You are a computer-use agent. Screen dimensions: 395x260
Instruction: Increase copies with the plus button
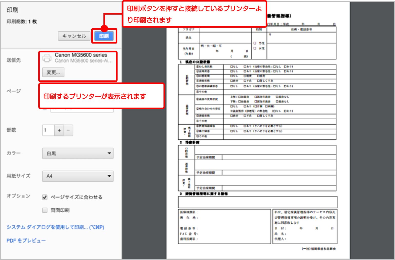[59, 130]
